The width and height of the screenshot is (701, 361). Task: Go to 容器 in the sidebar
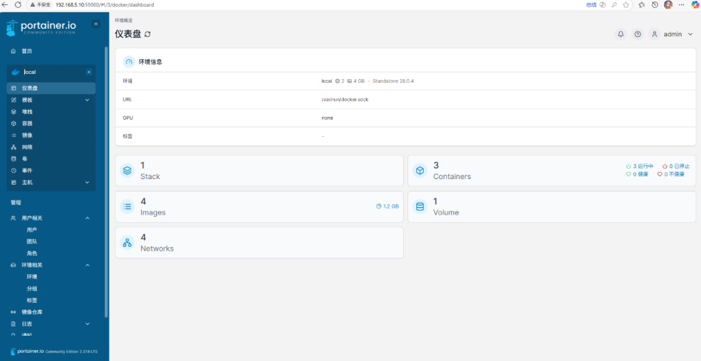click(27, 124)
